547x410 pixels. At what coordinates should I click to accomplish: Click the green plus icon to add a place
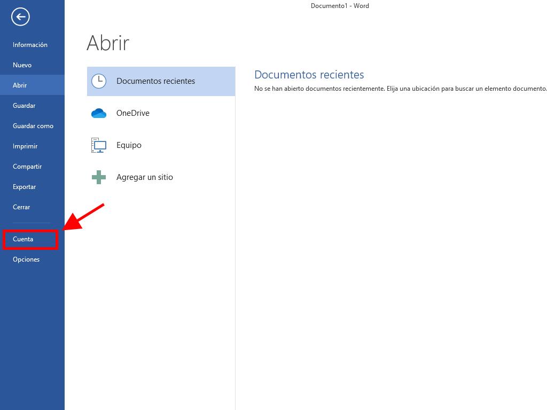click(x=99, y=177)
